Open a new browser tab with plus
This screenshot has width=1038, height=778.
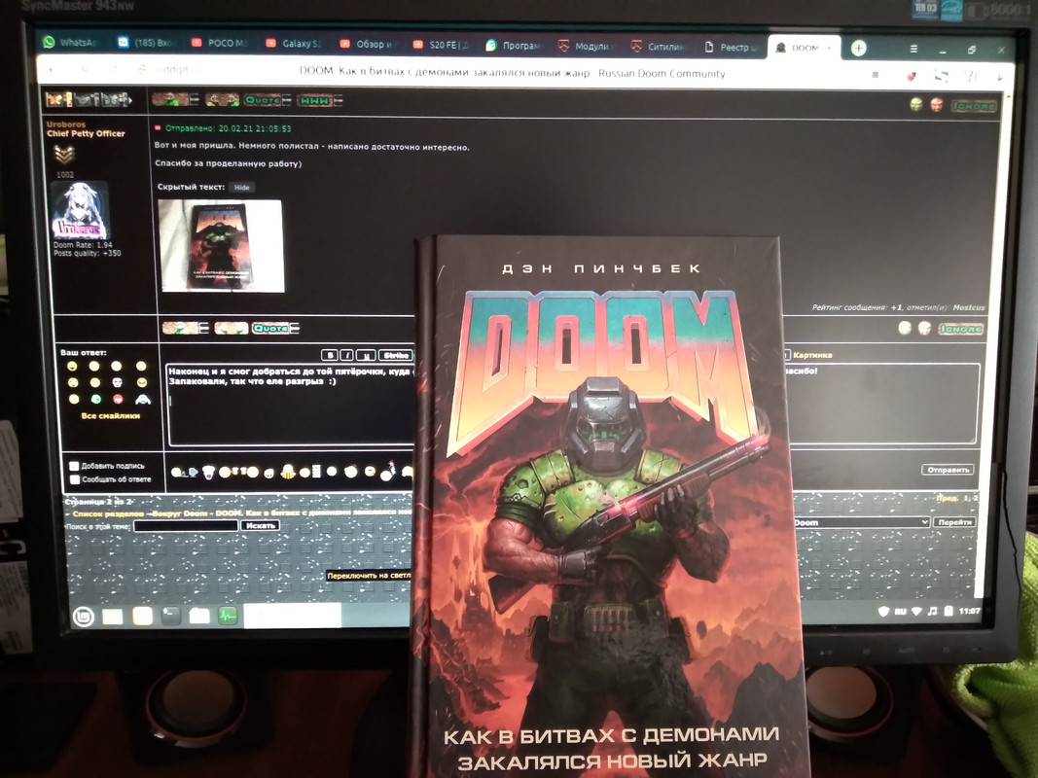click(858, 48)
